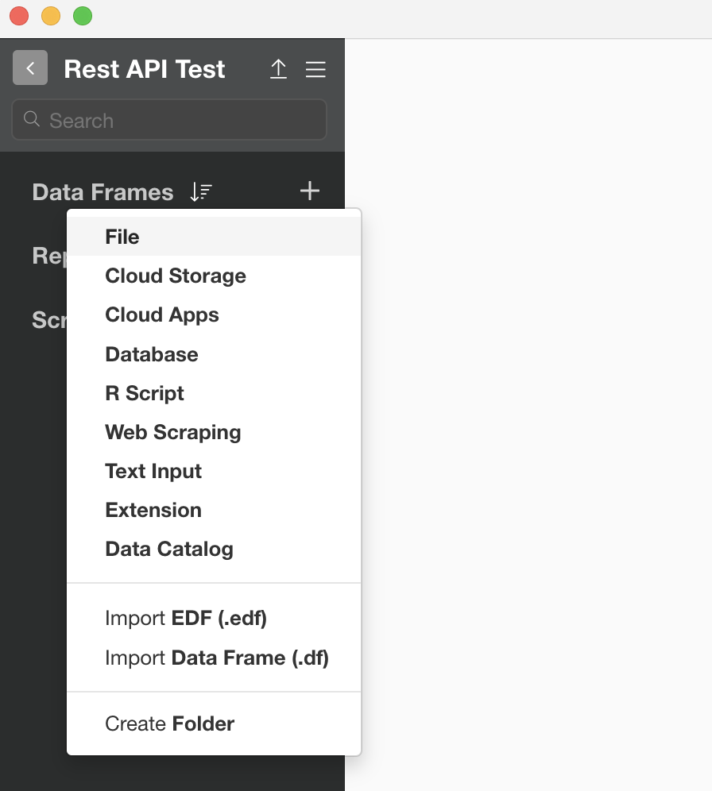Viewport: 712px width, 791px height.
Task: Click the magnifier icon in the search bar
Action: pos(31,119)
